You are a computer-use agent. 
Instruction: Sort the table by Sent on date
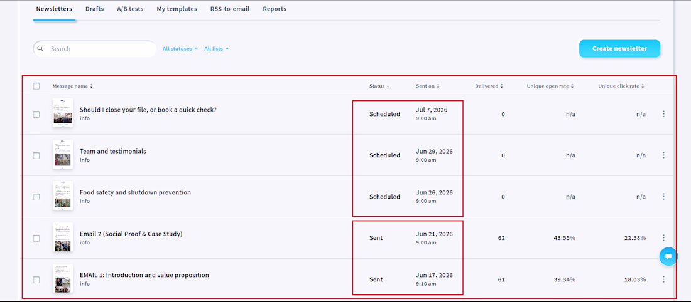[x=428, y=86]
